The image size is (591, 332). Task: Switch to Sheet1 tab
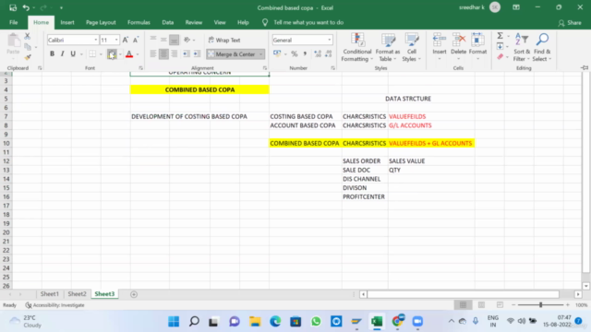point(50,294)
